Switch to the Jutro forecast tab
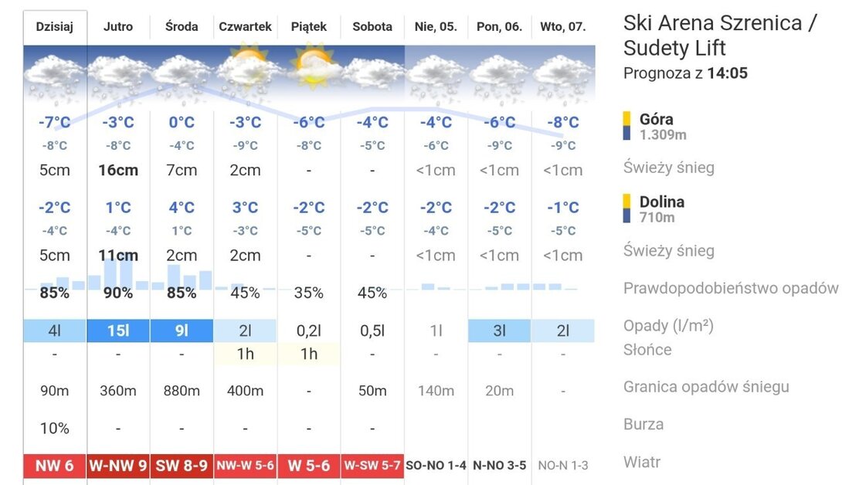 (118, 27)
